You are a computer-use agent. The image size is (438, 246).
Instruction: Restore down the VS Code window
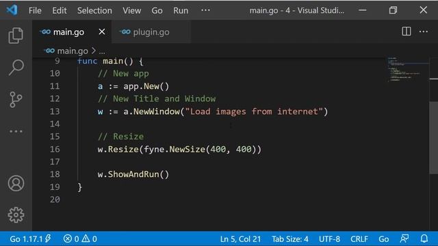(393, 10)
